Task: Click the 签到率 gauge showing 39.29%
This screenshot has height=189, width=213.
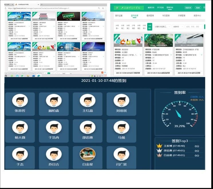Action: 180,115
